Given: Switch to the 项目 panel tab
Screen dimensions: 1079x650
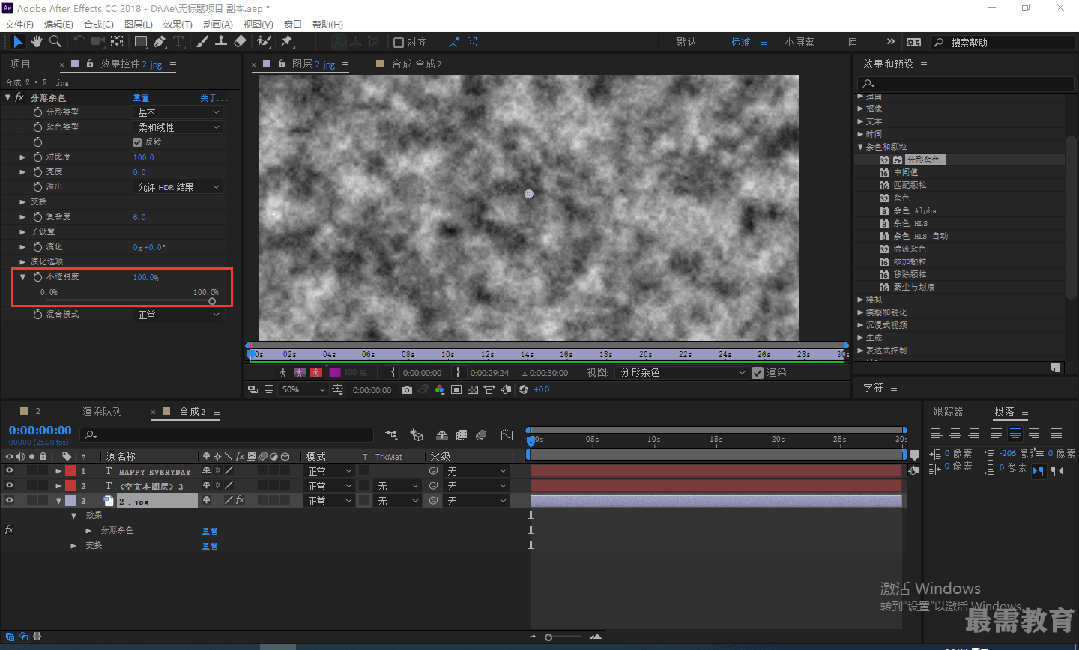Looking at the screenshot, I should 20,64.
